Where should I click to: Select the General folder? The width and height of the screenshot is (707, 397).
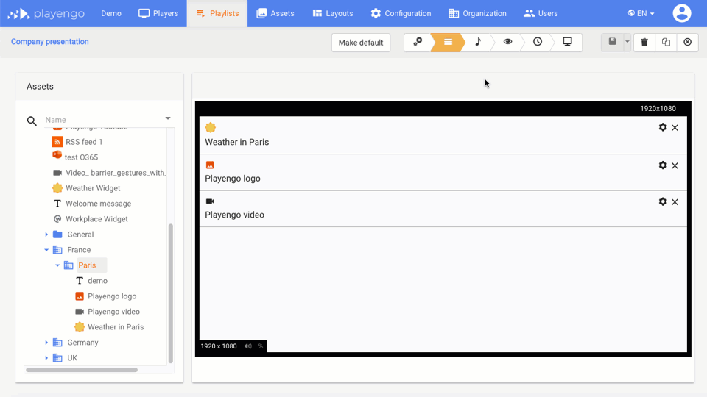tap(74, 235)
